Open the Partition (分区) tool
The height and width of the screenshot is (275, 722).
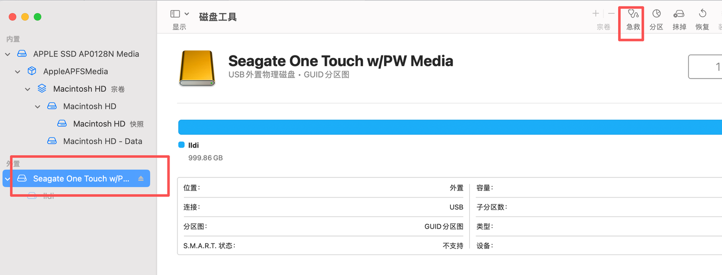(x=656, y=20)
